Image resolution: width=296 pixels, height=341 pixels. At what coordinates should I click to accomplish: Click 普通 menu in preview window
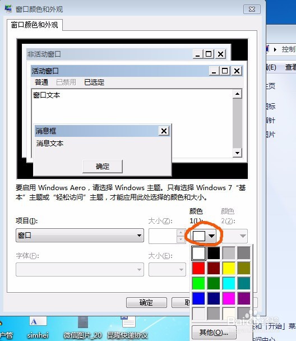coord(41,82)
